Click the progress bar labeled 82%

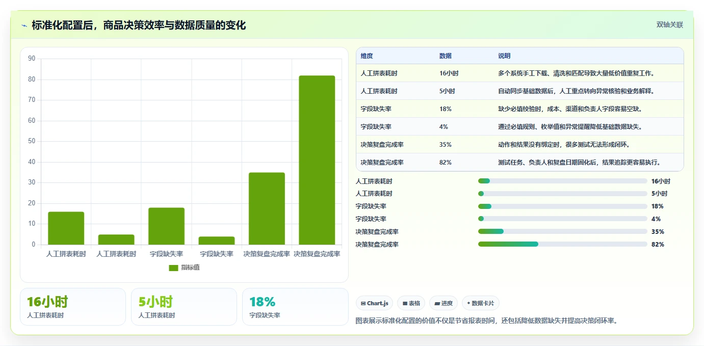coord(563,244)
